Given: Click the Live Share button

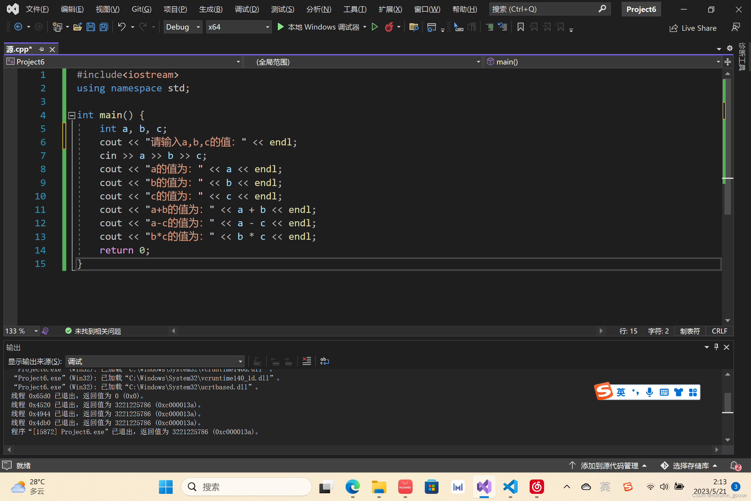Looking at the screenshot, I should (x=693, y=28).
